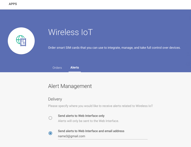This screenshot has width=191, height=147.
Task: Focus the name3@gmail.com email field
Action: [103, 136]
